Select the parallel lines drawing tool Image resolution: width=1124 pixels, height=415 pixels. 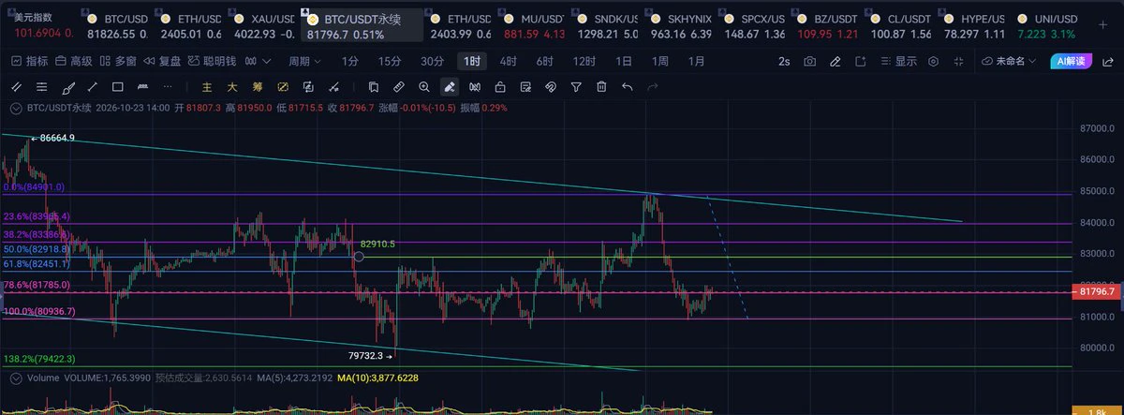(x=16, y=87)
